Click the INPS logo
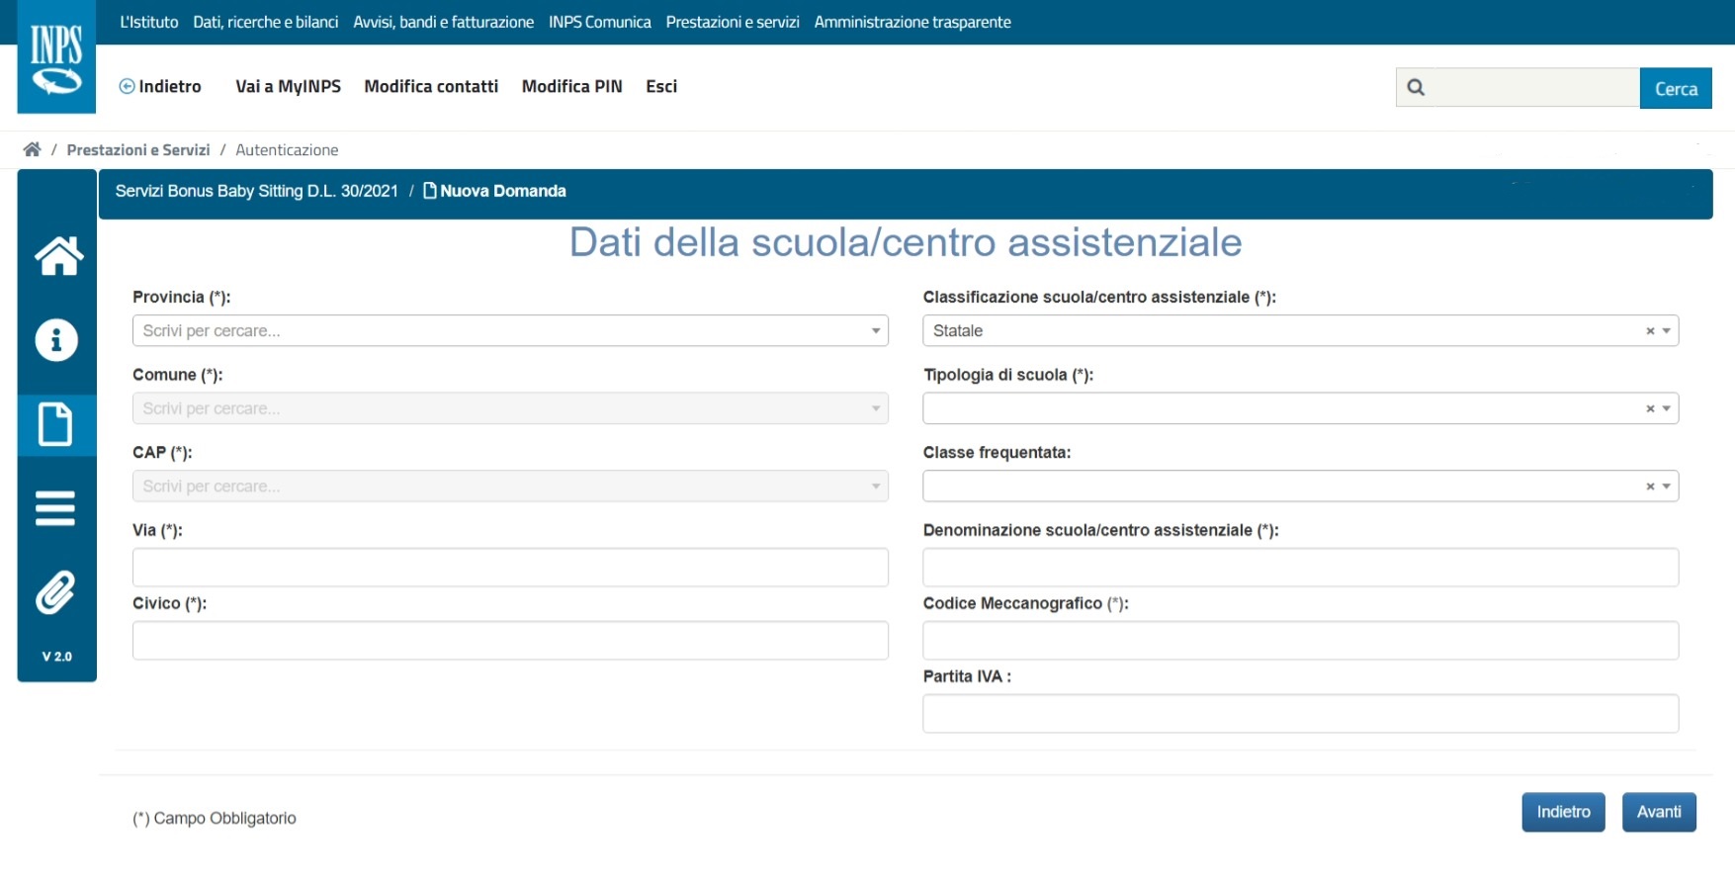Image resolution: width=1735 pixels, height=886 pixels. click(56, 56)
